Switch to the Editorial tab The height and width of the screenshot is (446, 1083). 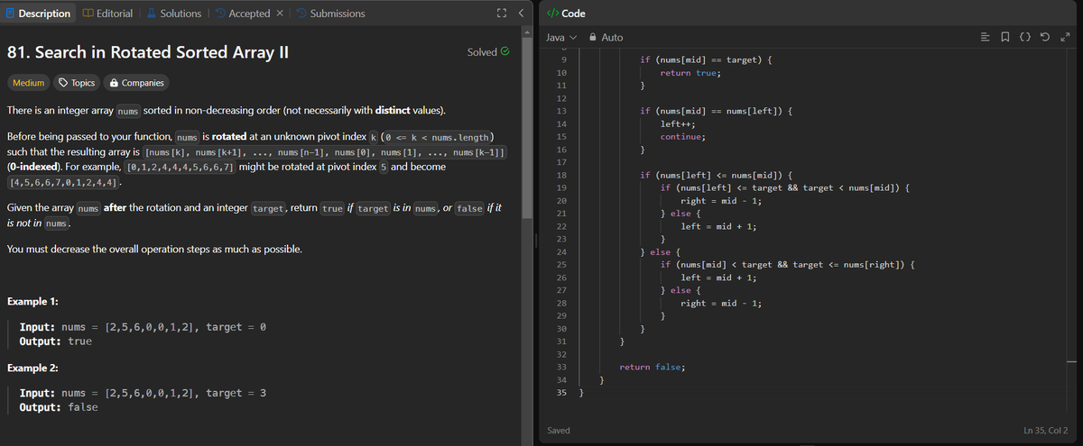(x=107, y=13)
